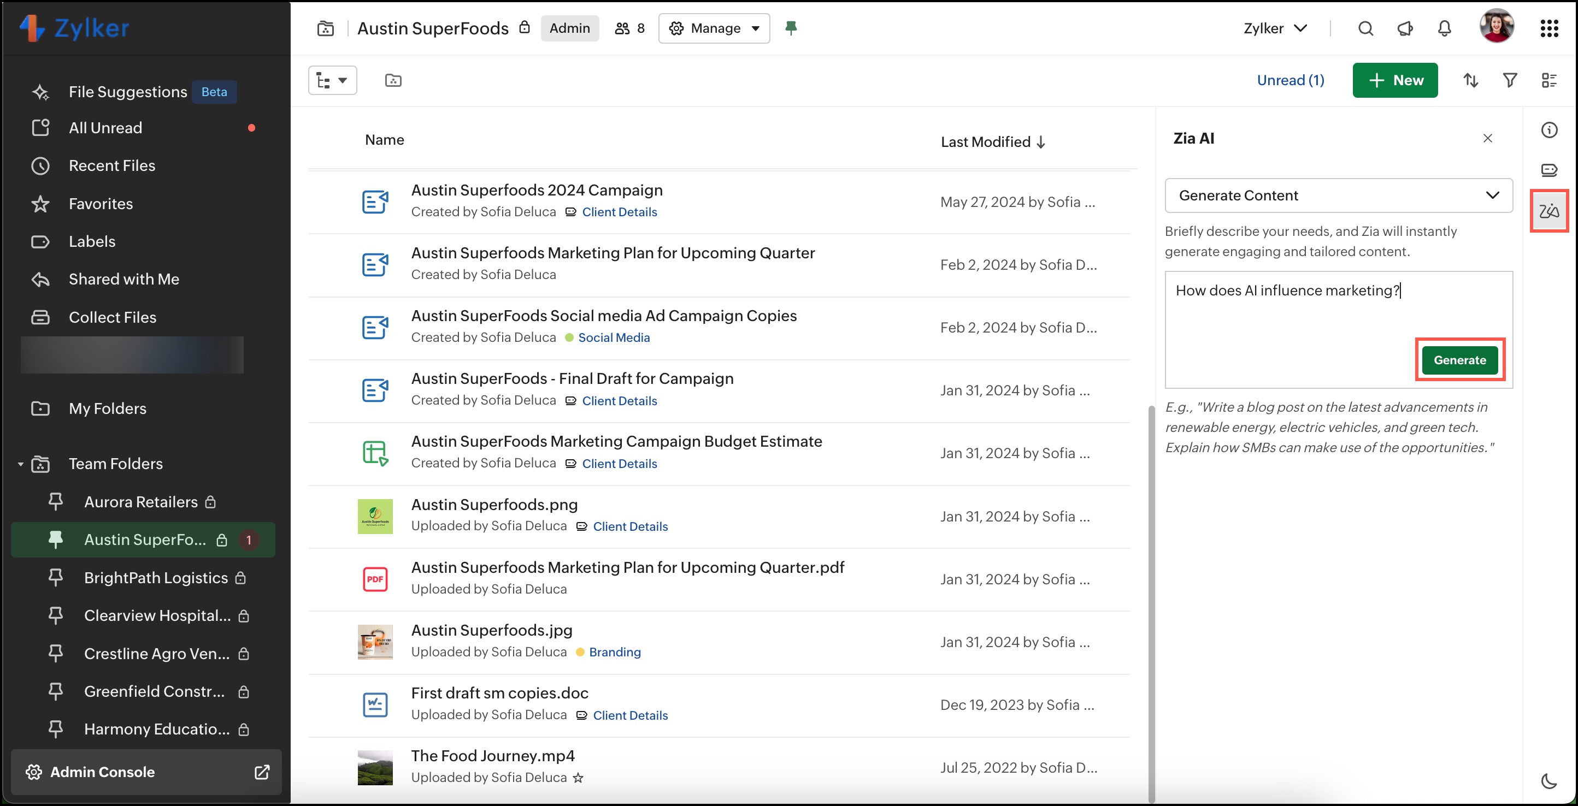
Task: Click the filter funnel icon
Action: coord(1509,80)
